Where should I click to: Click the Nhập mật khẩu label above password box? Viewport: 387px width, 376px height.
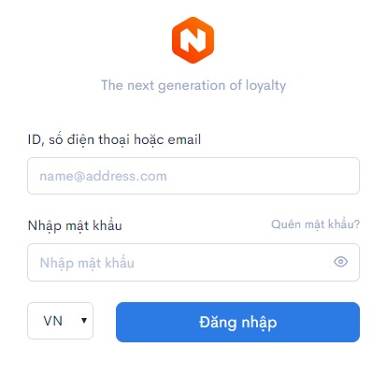click(x=75, y=225)
